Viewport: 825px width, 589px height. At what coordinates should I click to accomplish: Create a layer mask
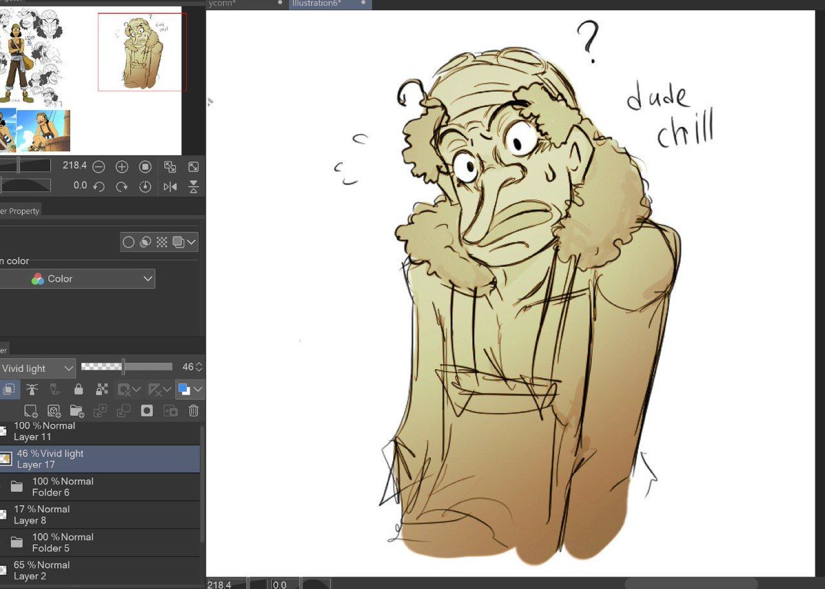pyautogui.click(x=146, y=411)
